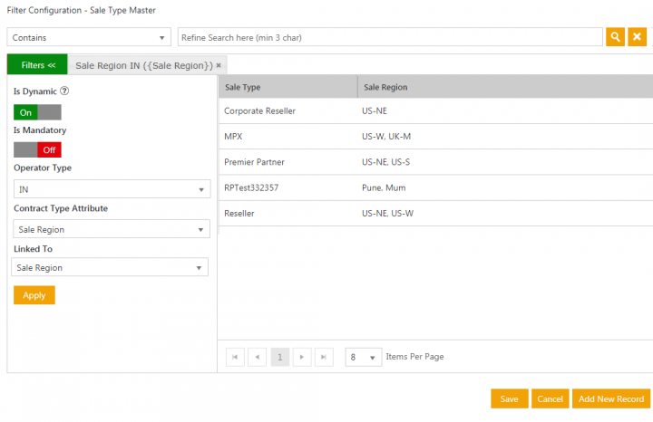The height and width of the screenshot is (422, 653).
Task: Go to last page of results
Action: 324,358
